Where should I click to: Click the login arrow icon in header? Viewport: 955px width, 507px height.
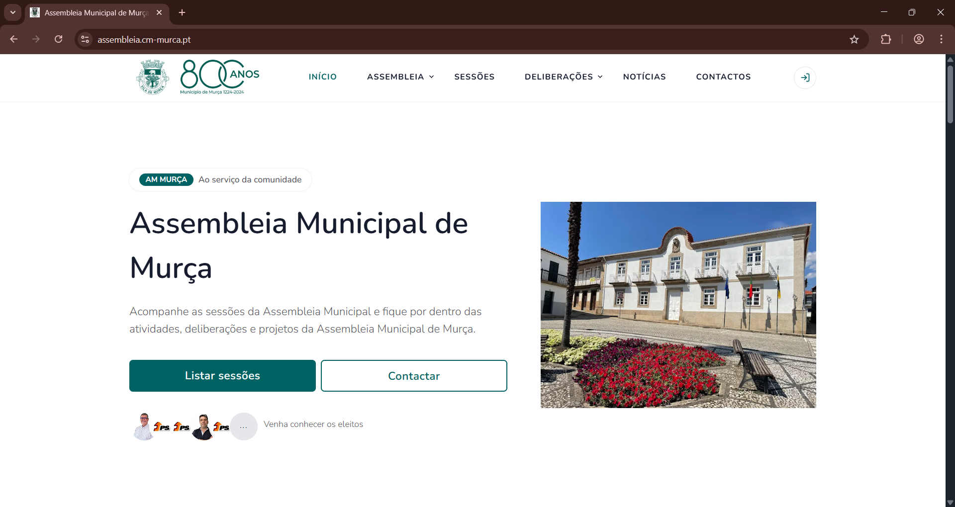[805, 78]
